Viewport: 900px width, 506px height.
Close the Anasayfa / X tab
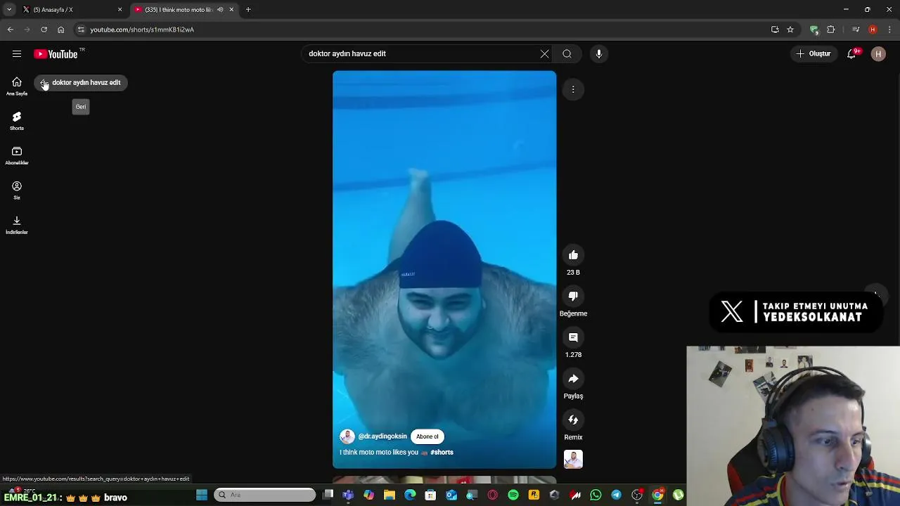tap(120, 10)
